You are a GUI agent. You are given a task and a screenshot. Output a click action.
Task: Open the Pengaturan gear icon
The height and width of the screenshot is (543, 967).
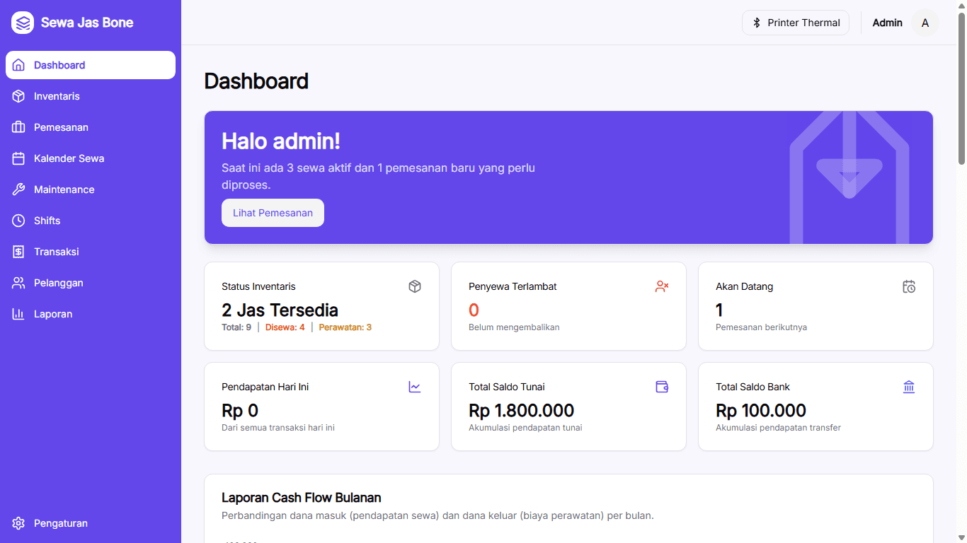pyautogui.click(x=19, y=523)
